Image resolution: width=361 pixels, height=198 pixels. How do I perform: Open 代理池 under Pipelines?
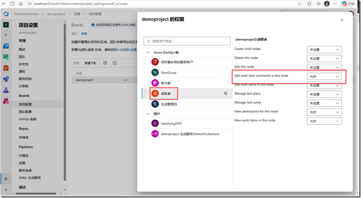24,156
